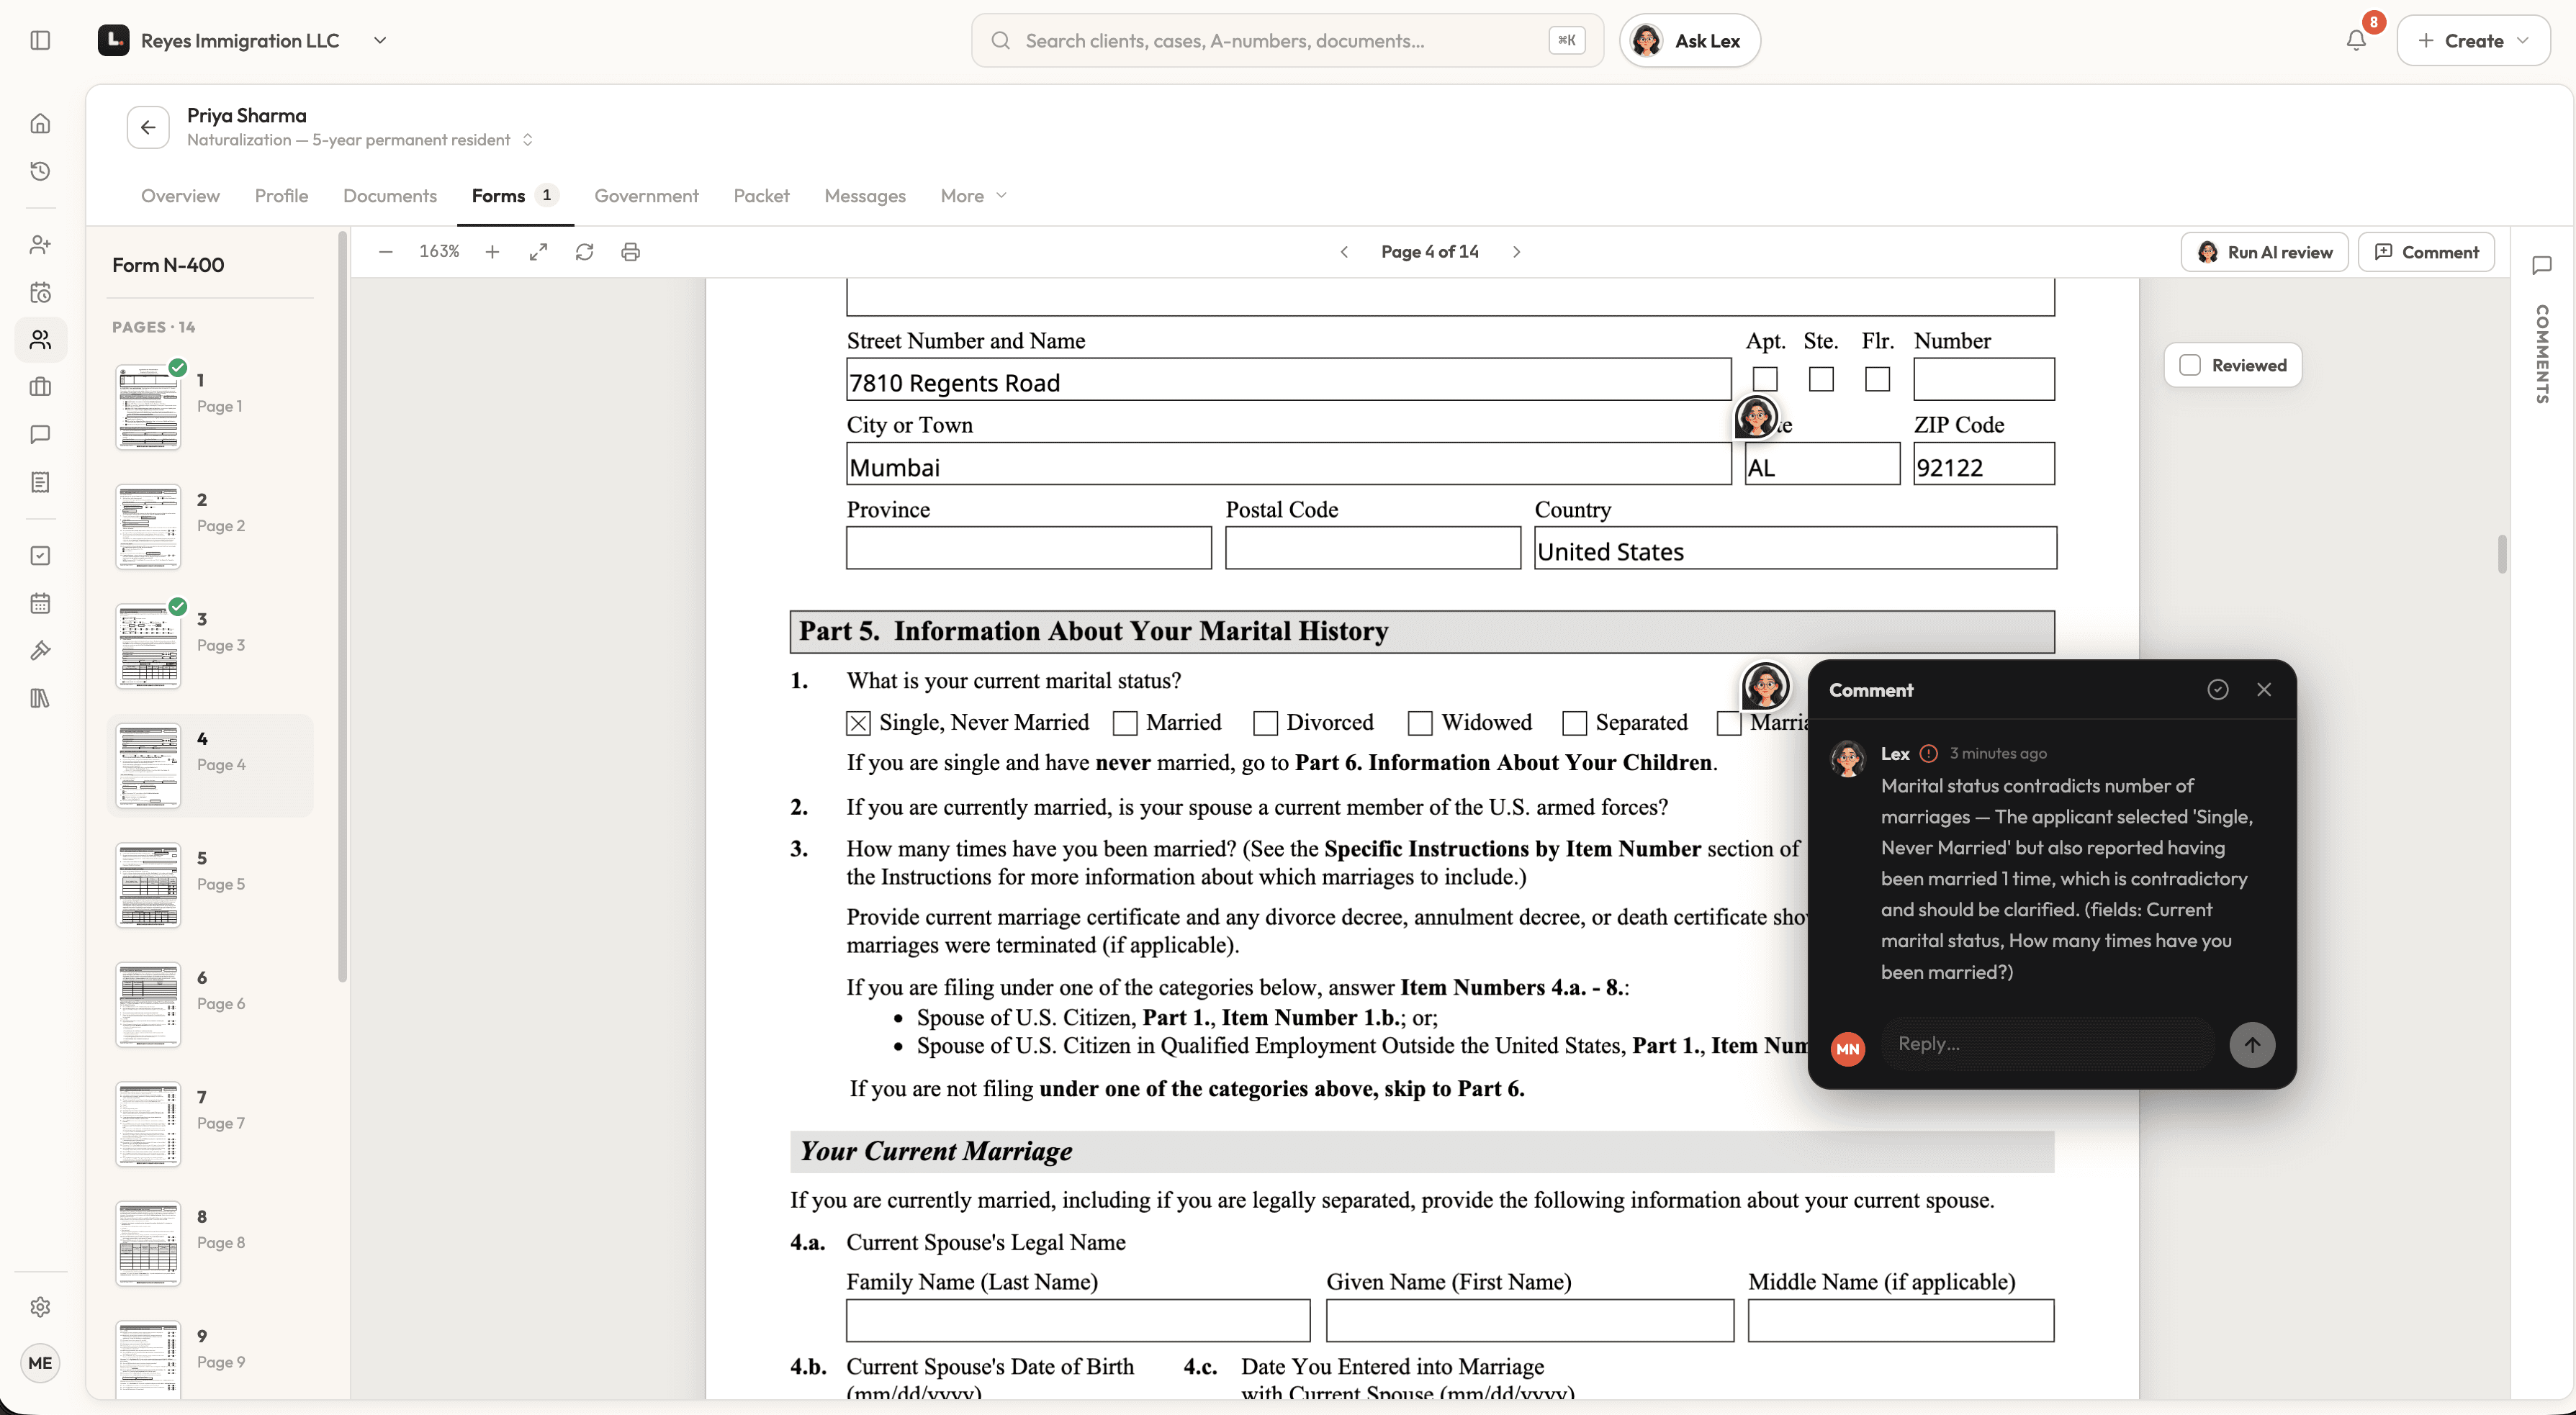Switch to the Messages tab
Viewport: 2576px width, 1415px height.
click(865, 196)
